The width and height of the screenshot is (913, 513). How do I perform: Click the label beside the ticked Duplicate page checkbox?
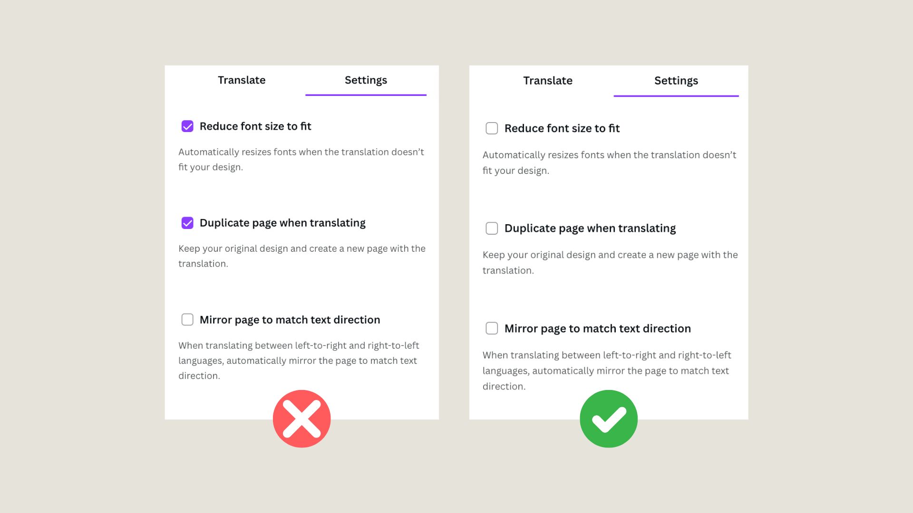282,223
